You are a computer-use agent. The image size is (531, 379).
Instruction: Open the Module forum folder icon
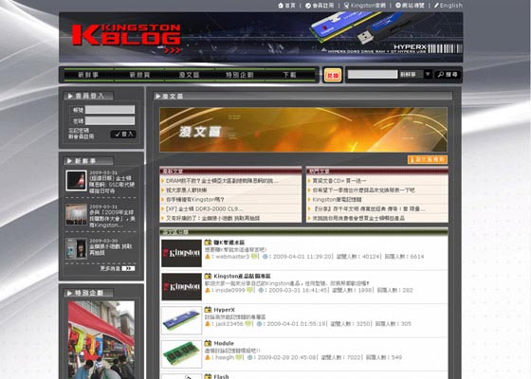click(208, 343)
